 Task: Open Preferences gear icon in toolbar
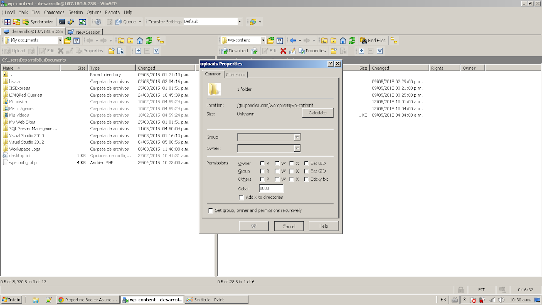pos(98,22)
